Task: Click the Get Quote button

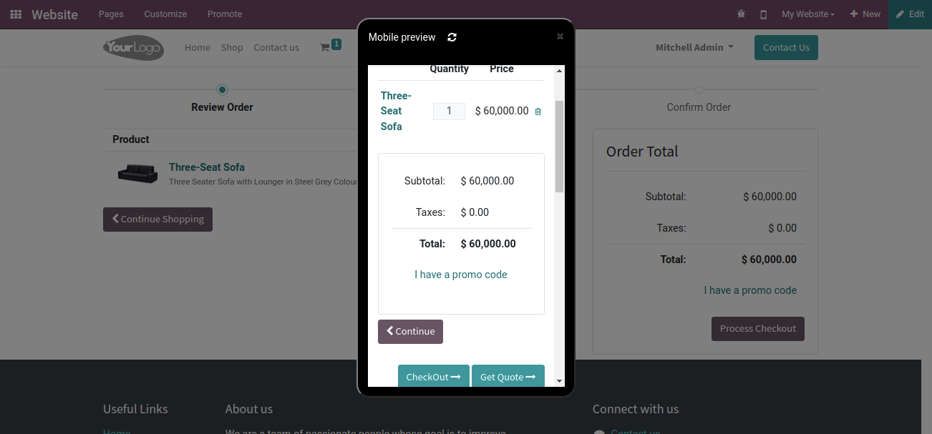Action: coord(508,376)
